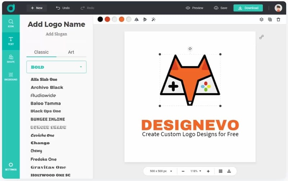288x181 pixels.
Task: Click the Redo button
Action: click(87, 8)
